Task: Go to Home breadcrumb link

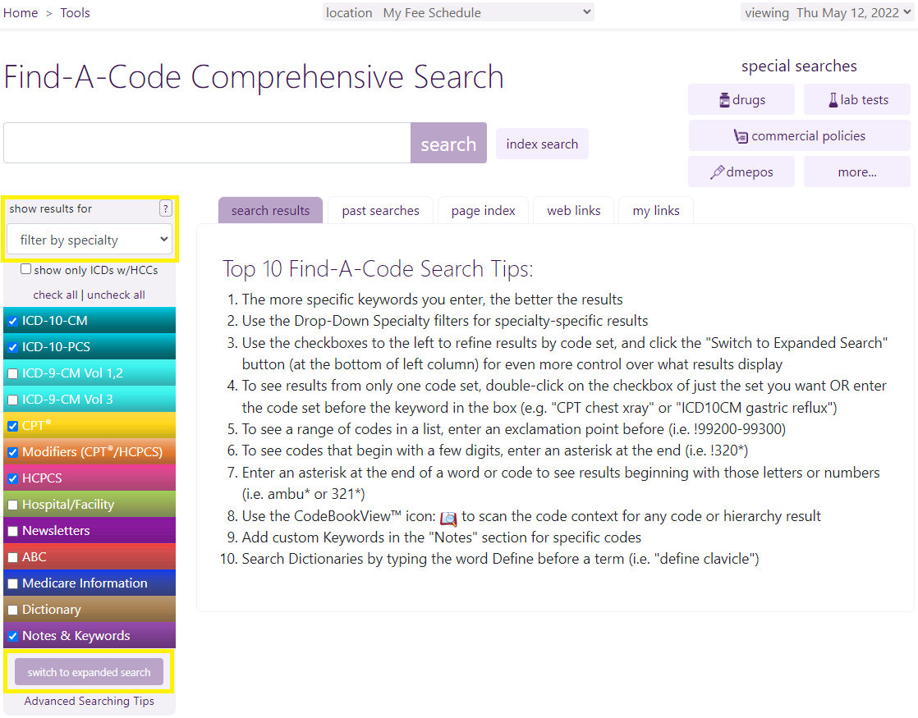Action: tap(21, 13)
